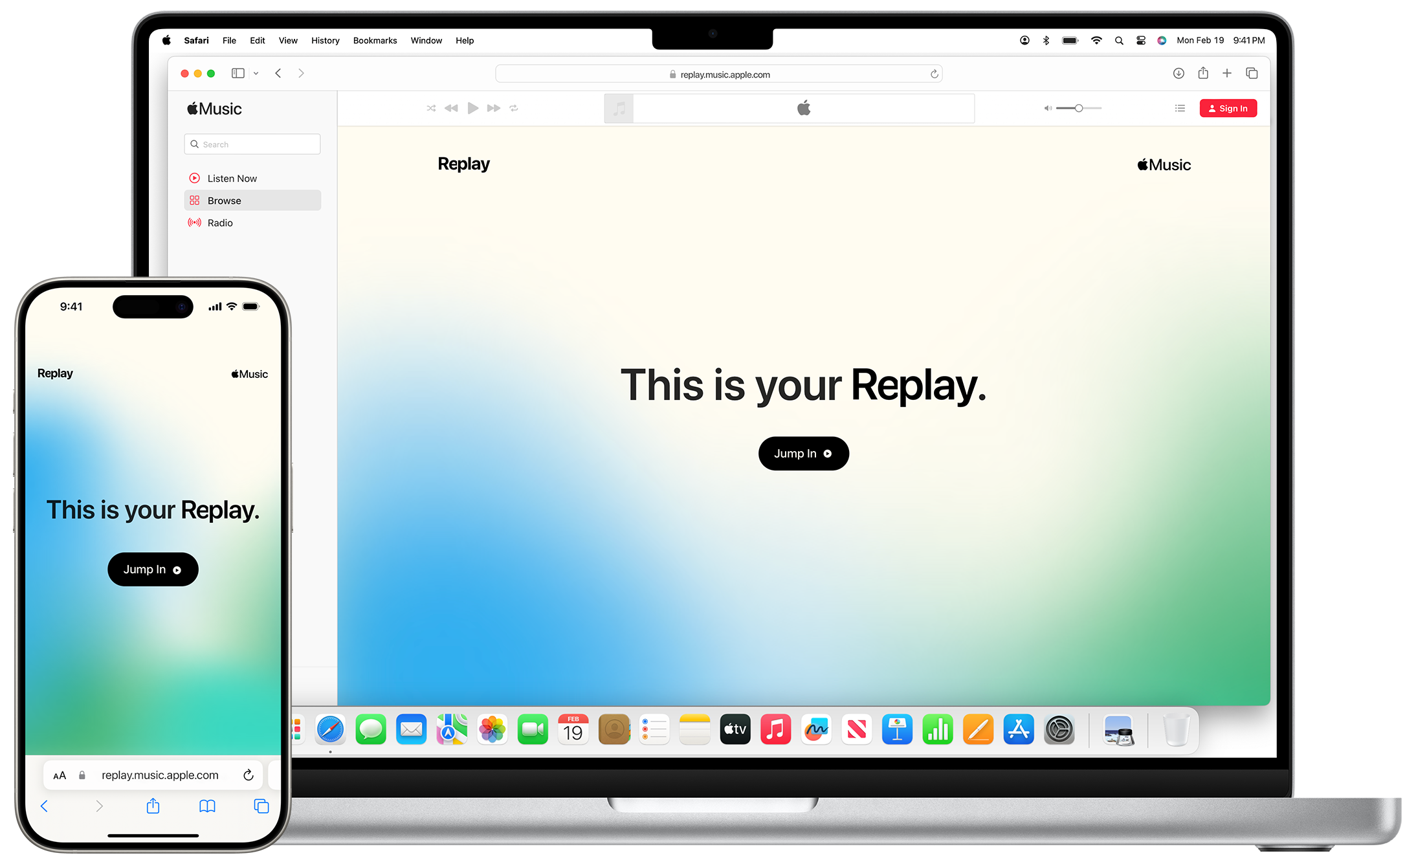Click the back navigation chevron
1416x862 pixels.
(x=279, y=72)
